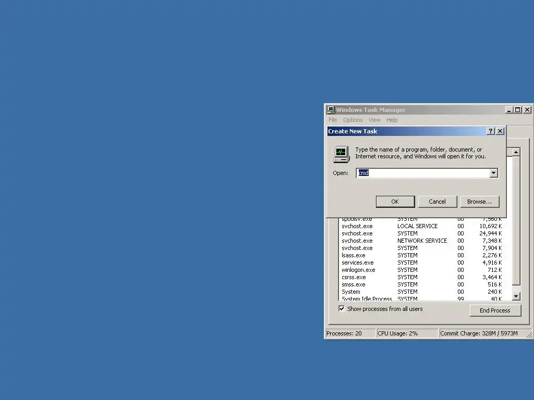Click the Processes: 20 status bar entry
The image size is (534, 400).
click(x=350, y=333)
